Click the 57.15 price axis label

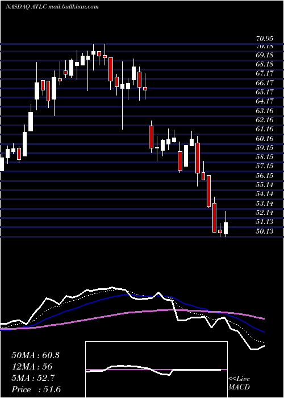tap(265, 166)
